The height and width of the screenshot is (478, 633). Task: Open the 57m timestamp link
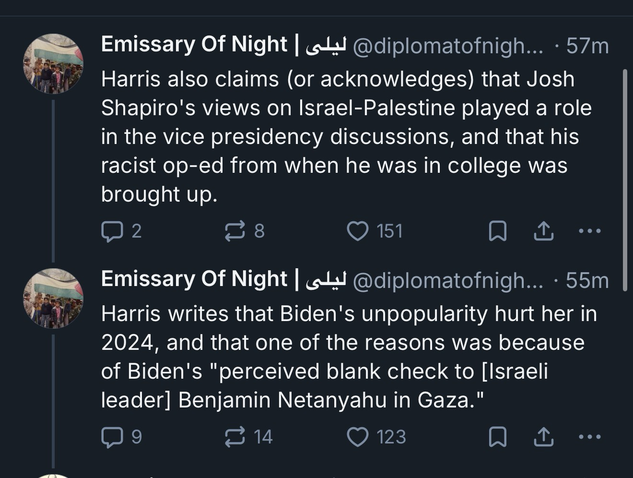pyautogui.click(x=587, y=46)
